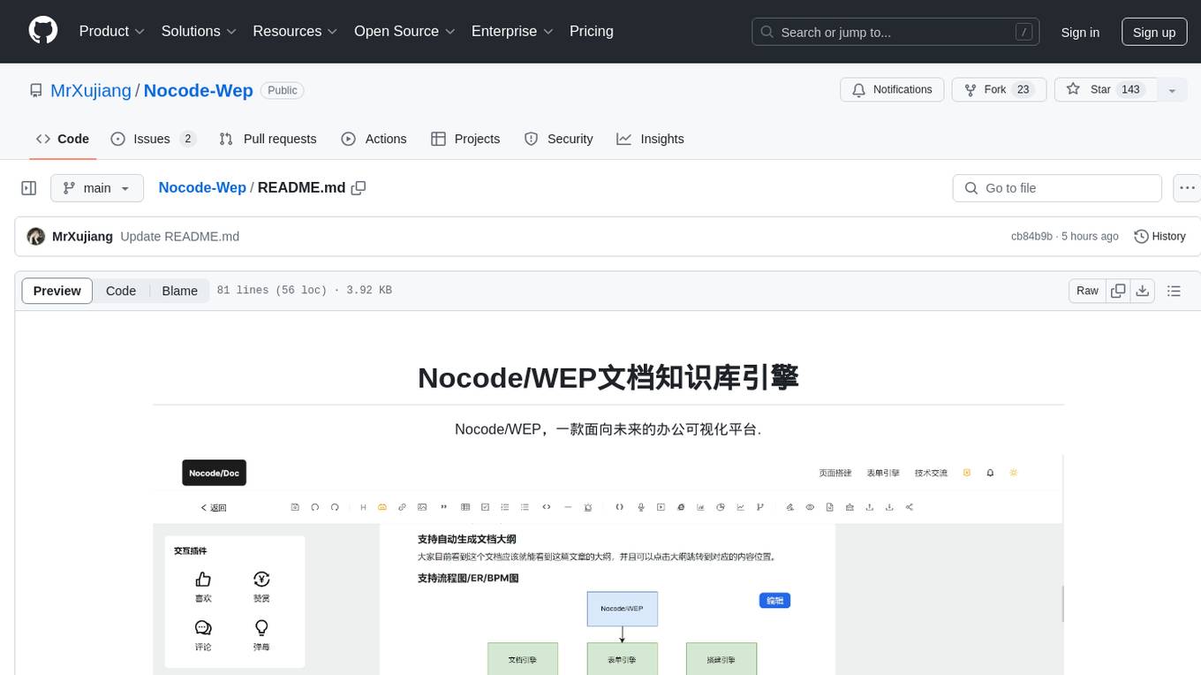This screenshot has width=1201, height=675.
Task: Click the sun theme icon in README image
Action: click(x=1013, y=473)
